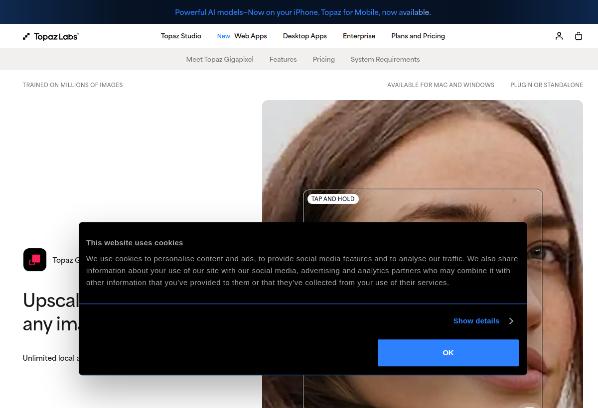The width and height of the screenshot is (598, 408).
Task: Click 'TRAINED ON MILLIONS OF IMAGES' text
Action: tap(73, 85)
